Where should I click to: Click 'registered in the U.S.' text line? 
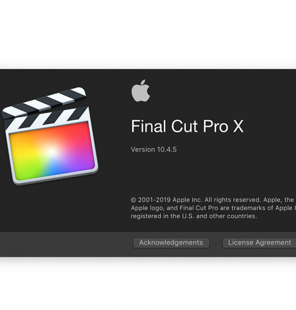click(194, 216)
